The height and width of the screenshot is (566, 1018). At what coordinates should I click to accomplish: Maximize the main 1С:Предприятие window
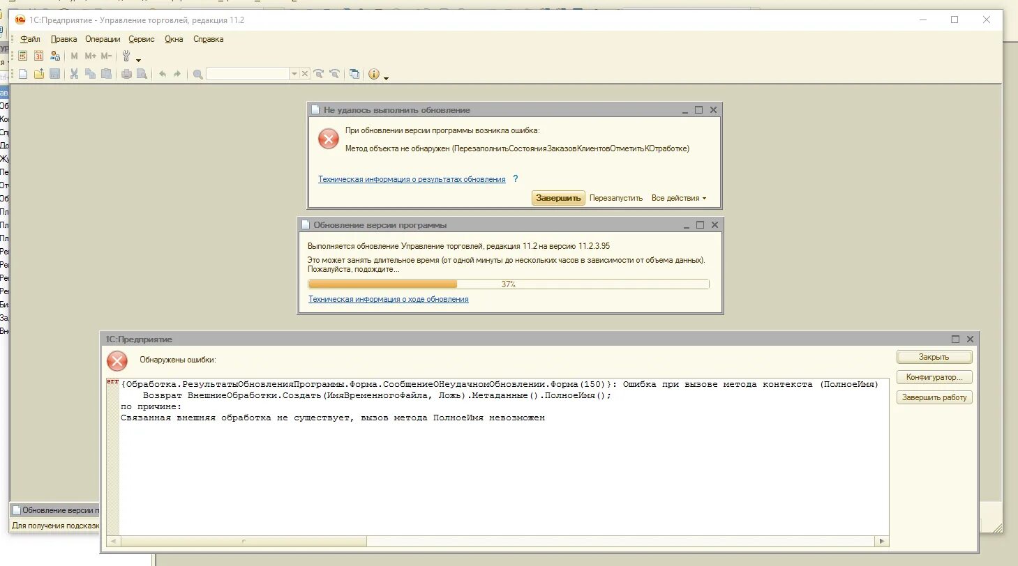click(955, 20)
